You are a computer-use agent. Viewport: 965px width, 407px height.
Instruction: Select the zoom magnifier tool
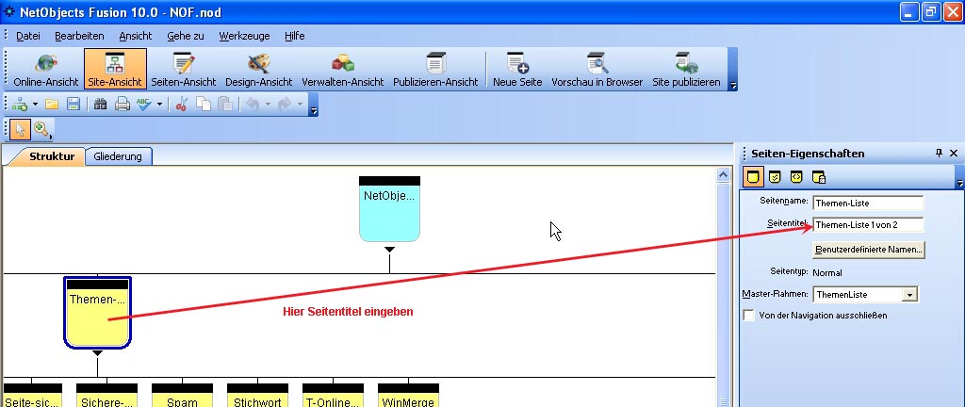point(41,129)
